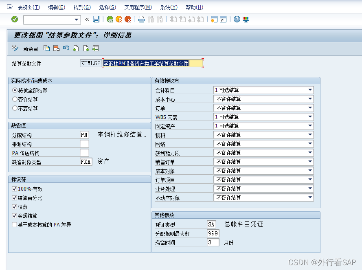Open the 表视图(T) menu
The image size is (362, 270).
(29, 7)
